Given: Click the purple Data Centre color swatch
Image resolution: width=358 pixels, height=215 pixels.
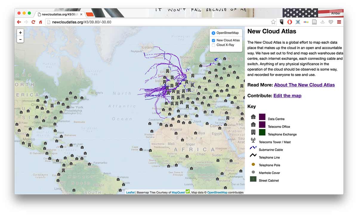Looking at the screenshot, I should coord(262,117).
